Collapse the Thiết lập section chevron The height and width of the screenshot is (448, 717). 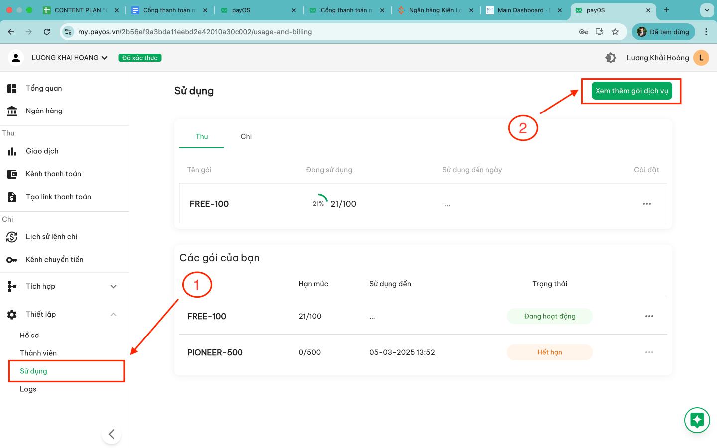coord(113,314)
